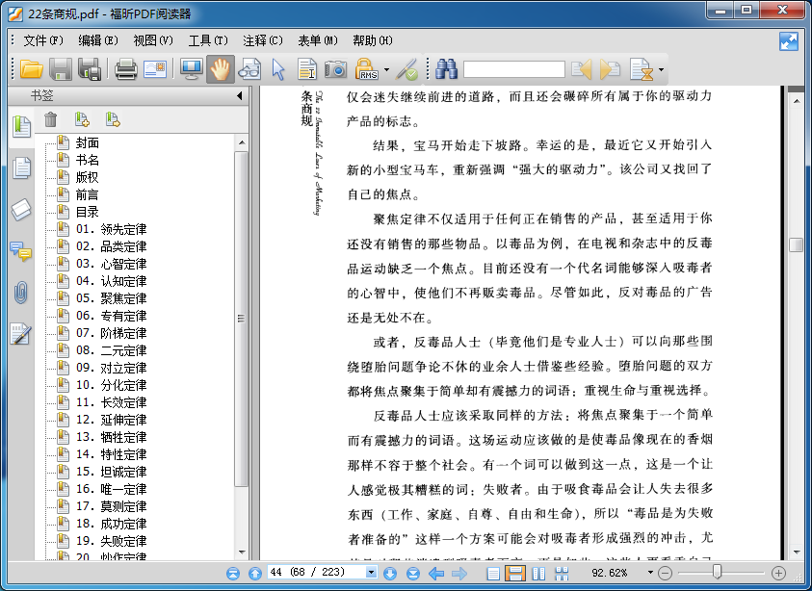
Task: Click the glasses read-mode icon
Action: coord(249,69)
